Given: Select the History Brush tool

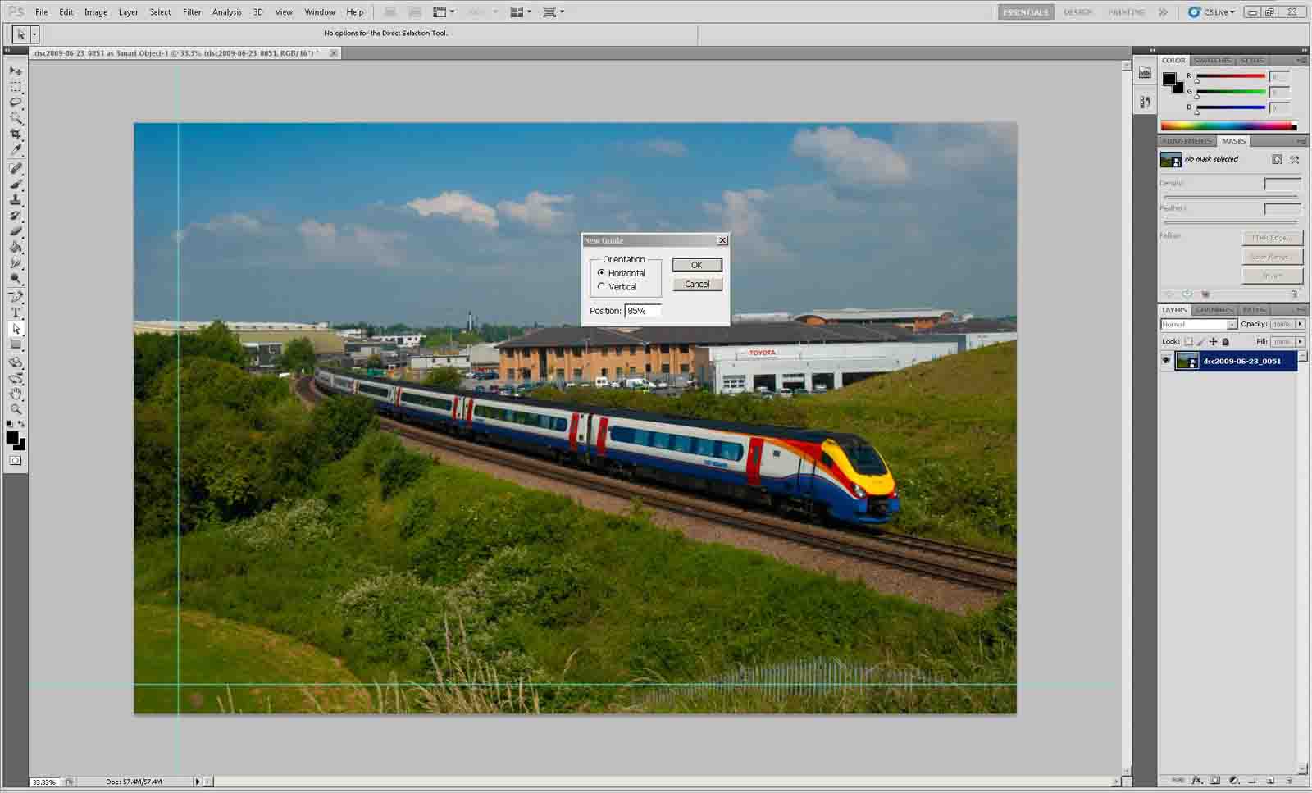Looking at the screenshot, I should coord(16,216).
